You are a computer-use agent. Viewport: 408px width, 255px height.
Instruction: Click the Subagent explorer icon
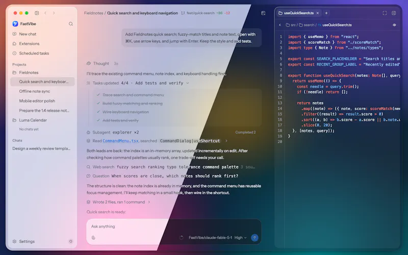click(88, 133)
